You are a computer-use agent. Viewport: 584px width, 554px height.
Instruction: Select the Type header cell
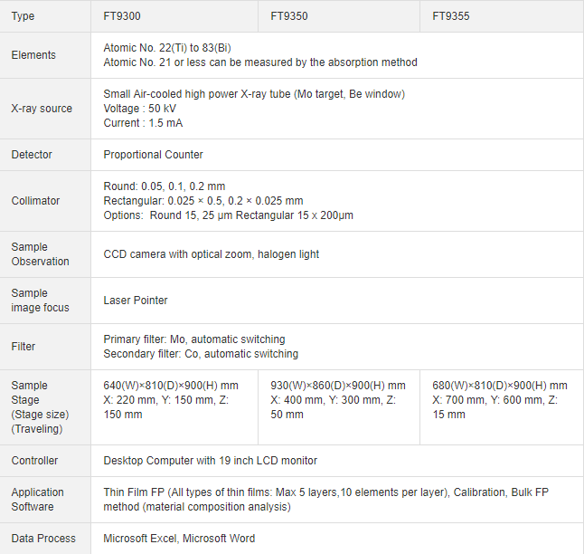(24, 16)
